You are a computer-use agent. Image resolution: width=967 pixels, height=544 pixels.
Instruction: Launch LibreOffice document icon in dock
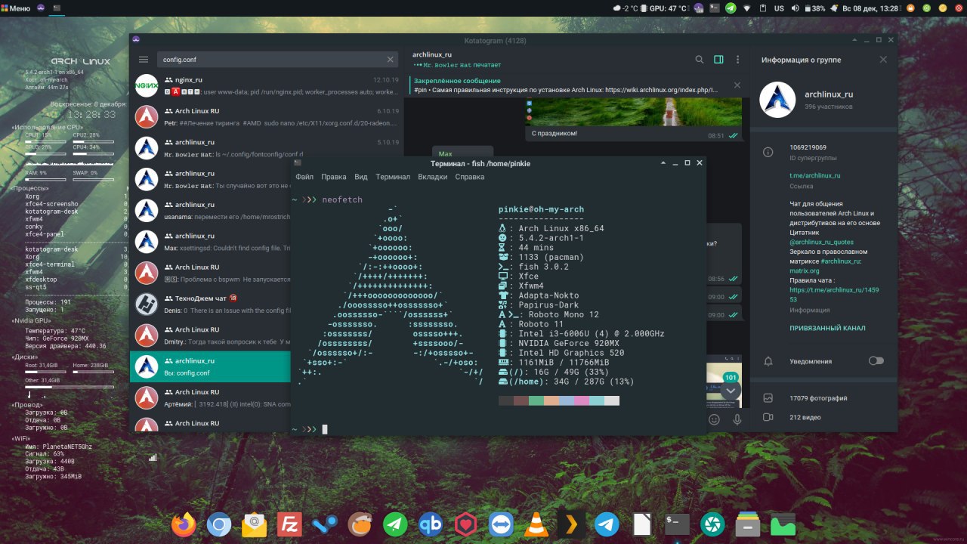pos(642,524)
